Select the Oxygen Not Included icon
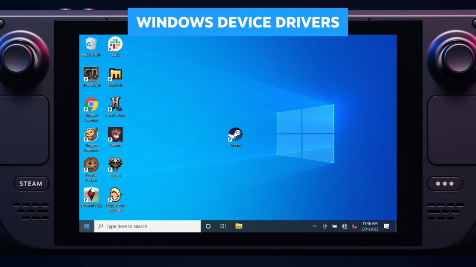Screen dimensions: 476x267 [x=115, y=195]
